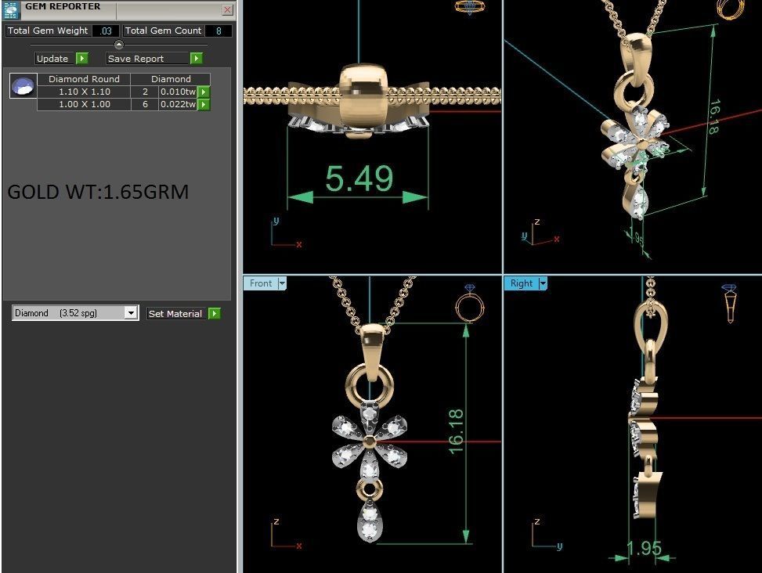
Task: Click the quantity 6 cell
Action: tap(145, 104)
